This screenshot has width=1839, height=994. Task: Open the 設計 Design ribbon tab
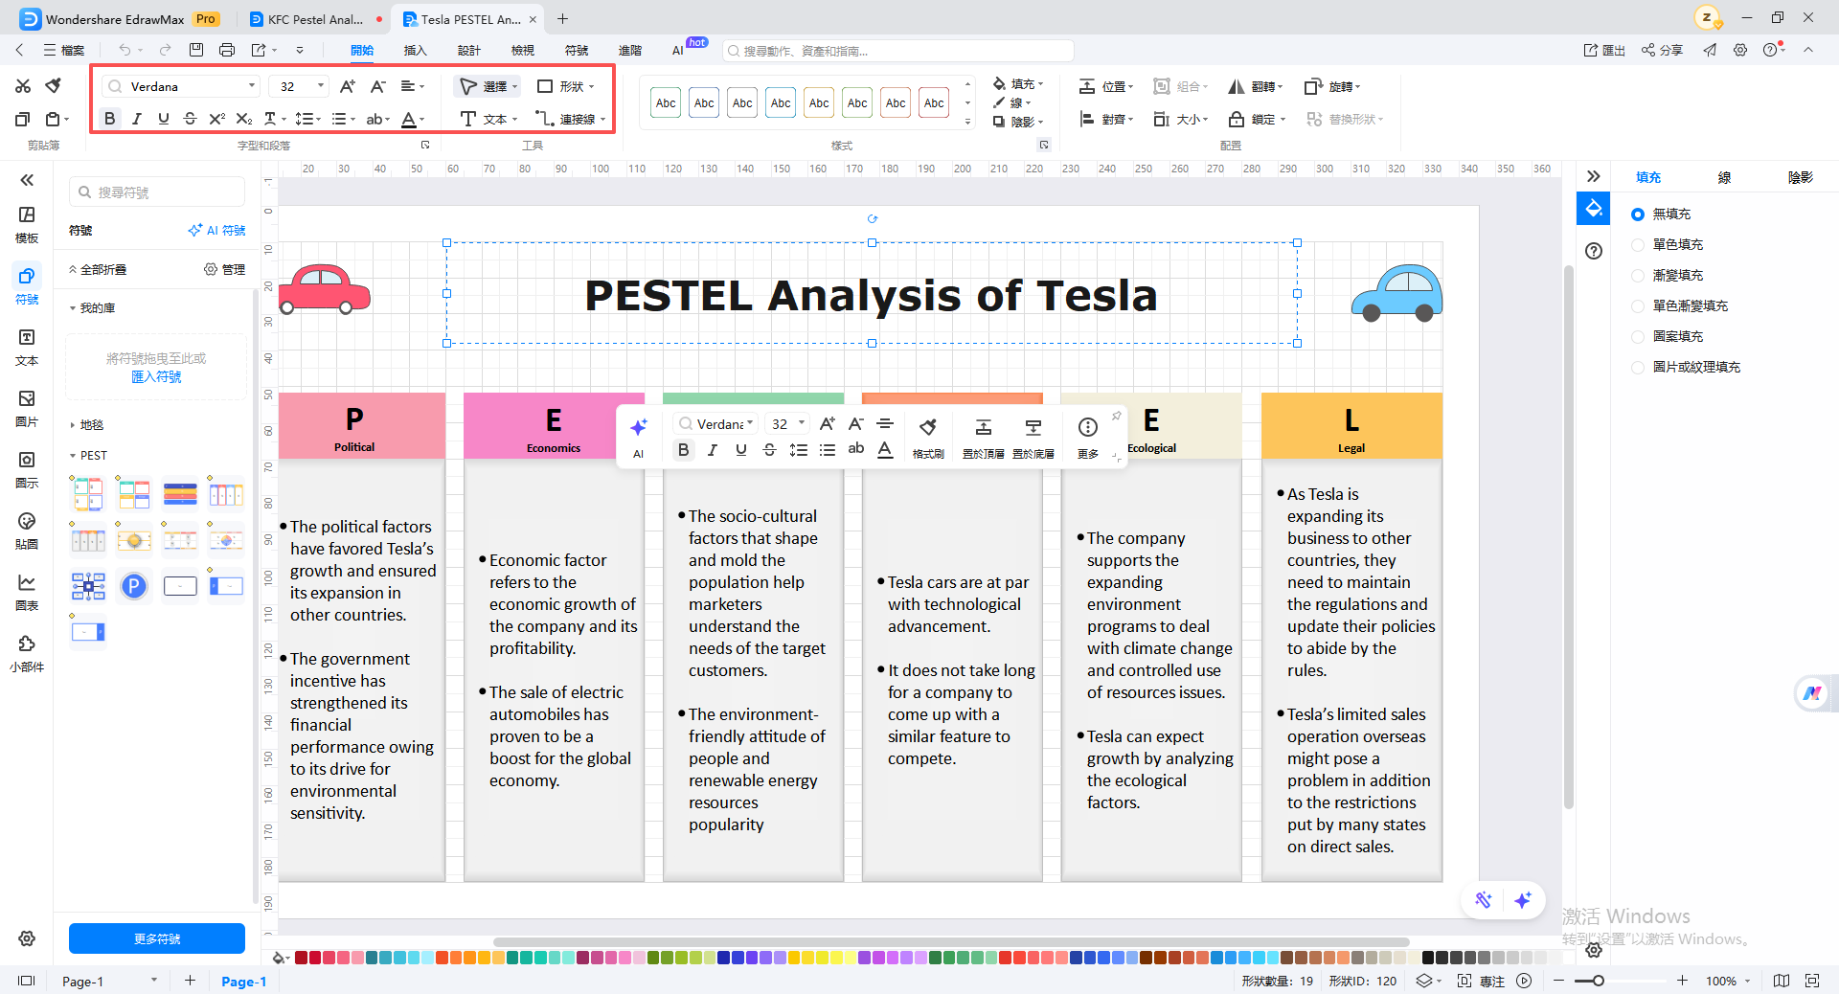click(468, 51)
